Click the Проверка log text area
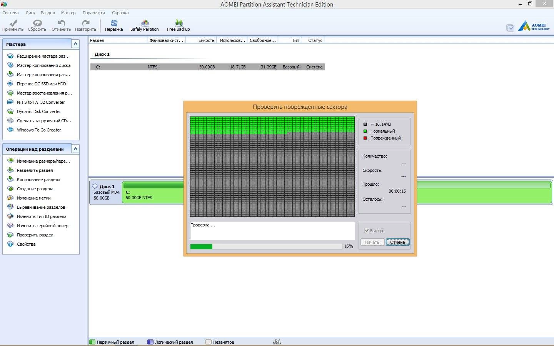This screenshot has width=554, height=346. (272, 231)
